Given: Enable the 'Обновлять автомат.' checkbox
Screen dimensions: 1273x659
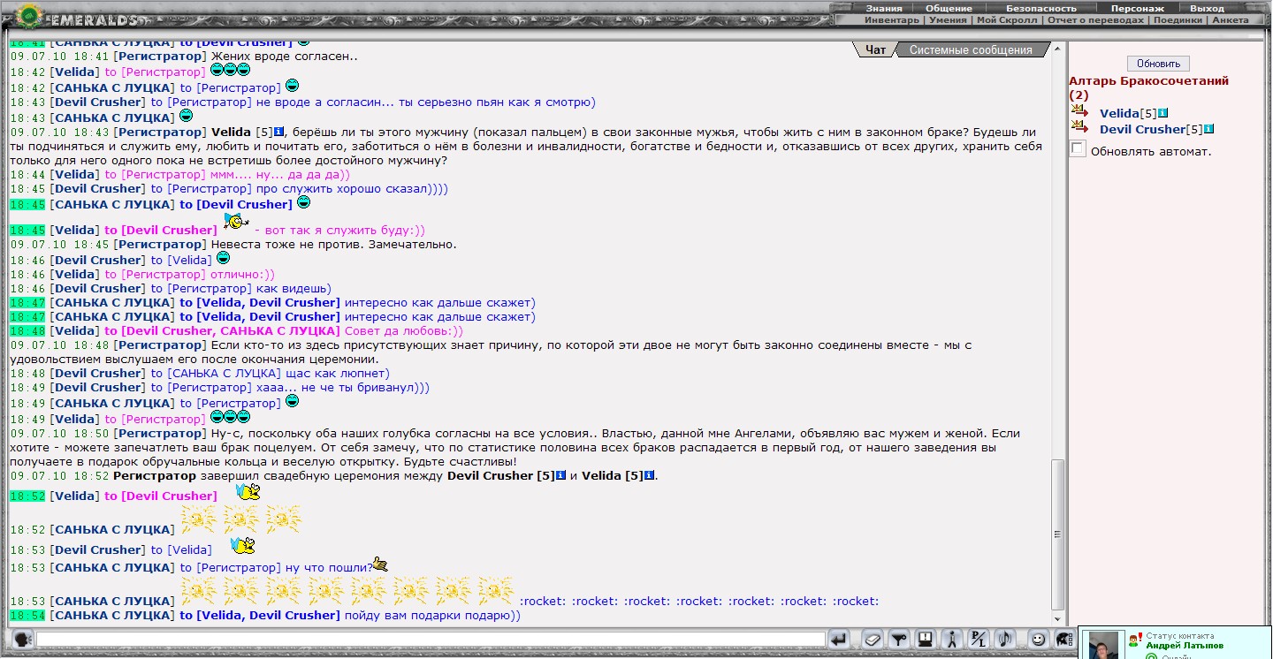Looking at the screenshot, I should pyautogui.click(x=1078, y=148).
